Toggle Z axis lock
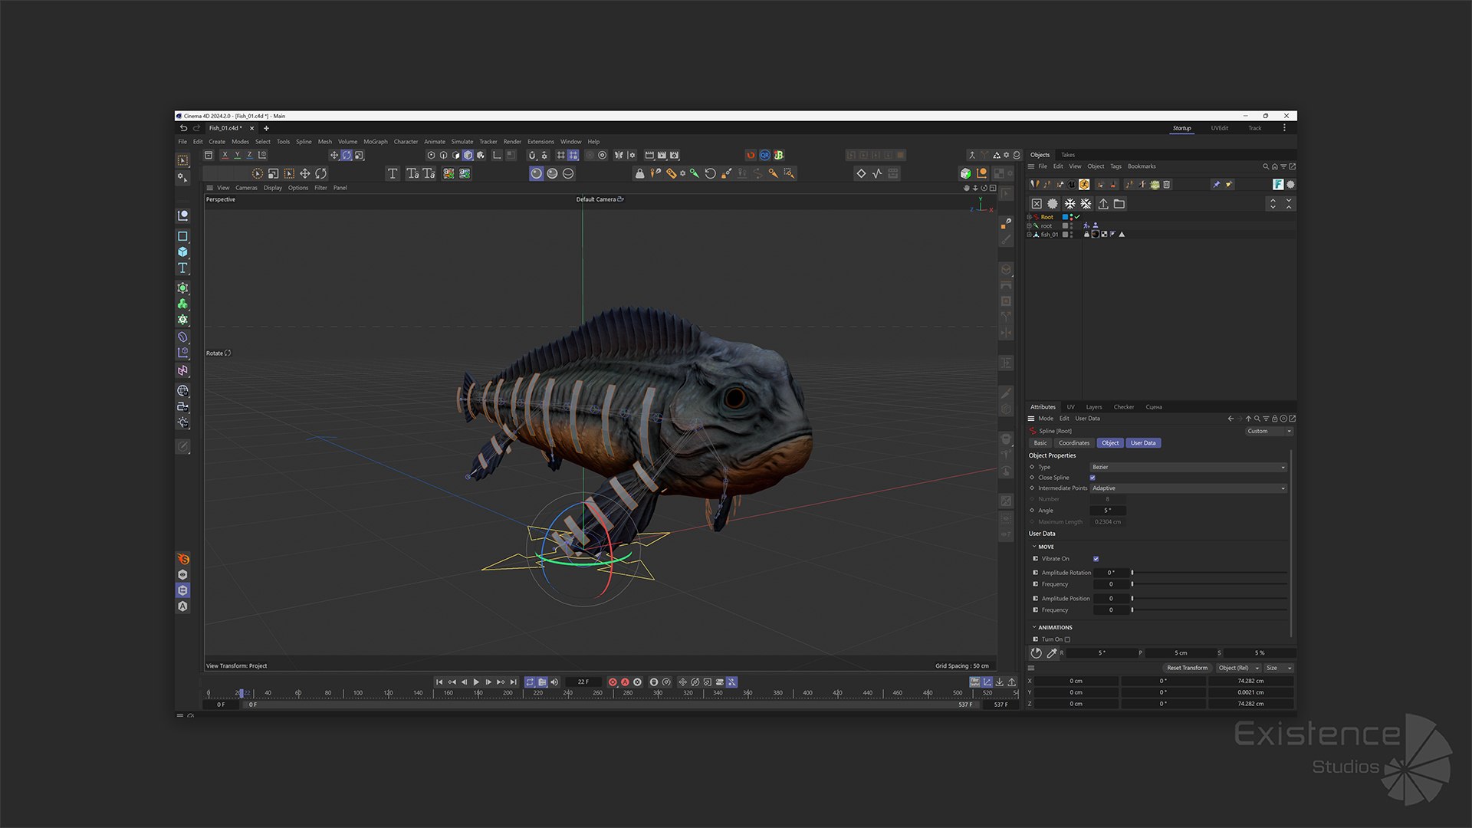The height and width of the screenshot is (828, 1472). tap(249, 155)
